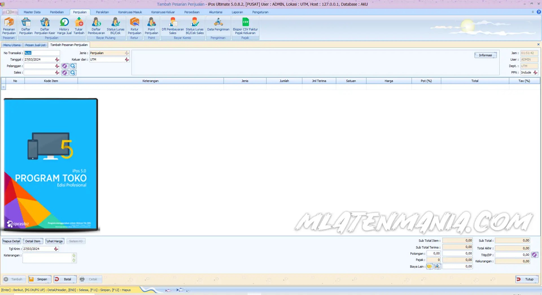Screen dimensions: 542x295
Task: Switch to Akuntansi ribbon tab
Action: coord(216,12)
